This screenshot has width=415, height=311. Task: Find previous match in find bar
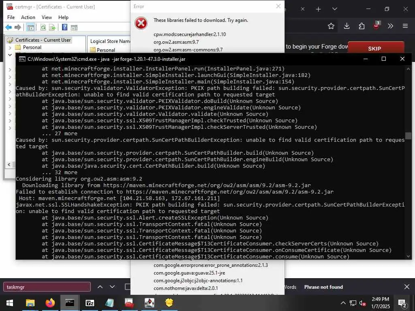100,287
